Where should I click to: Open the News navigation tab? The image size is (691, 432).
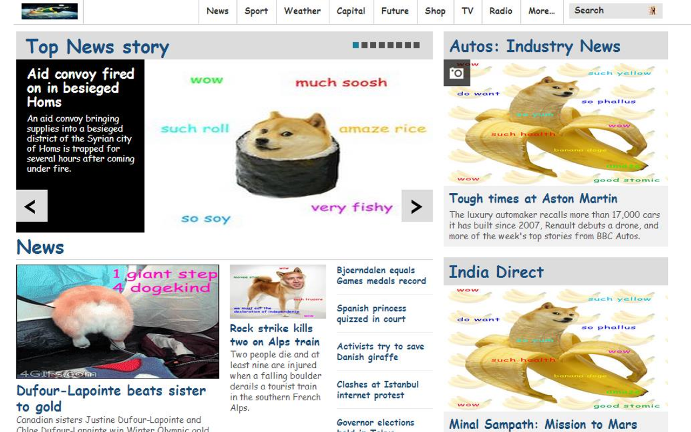[218, 11]
